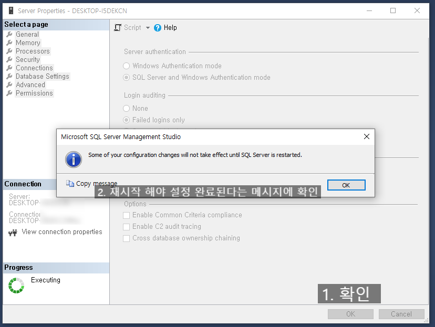Select Failed logins only option
This screenshot has height=327, width=435.
pos(126,120)
